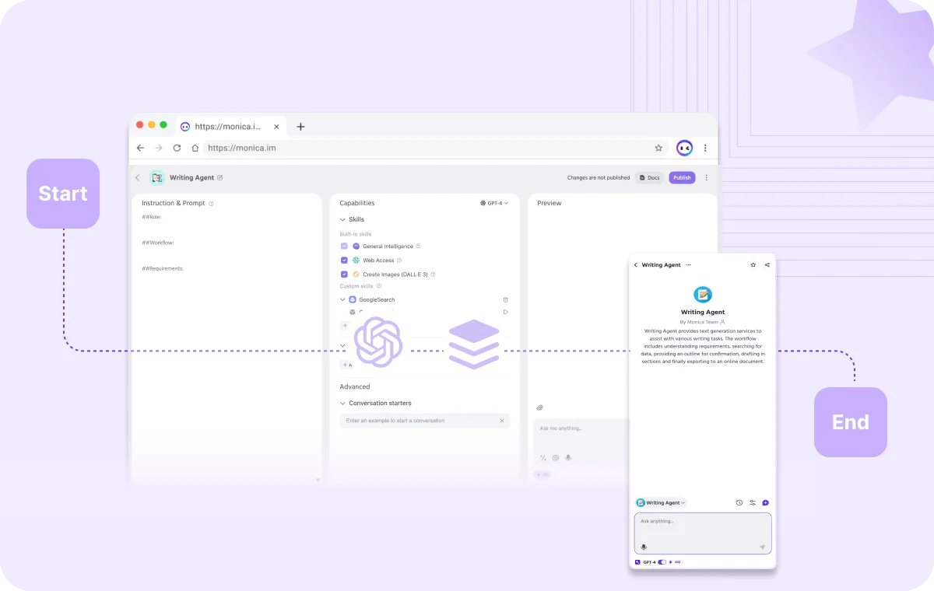Collapse the Skills section
The width and height of the screenshot is (934, 591).
(x=343, y=220)
